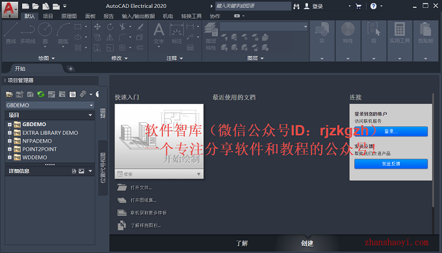Select the Rotate tool in 修改 panel
442x253 pixels.
[x=110, y=27]
